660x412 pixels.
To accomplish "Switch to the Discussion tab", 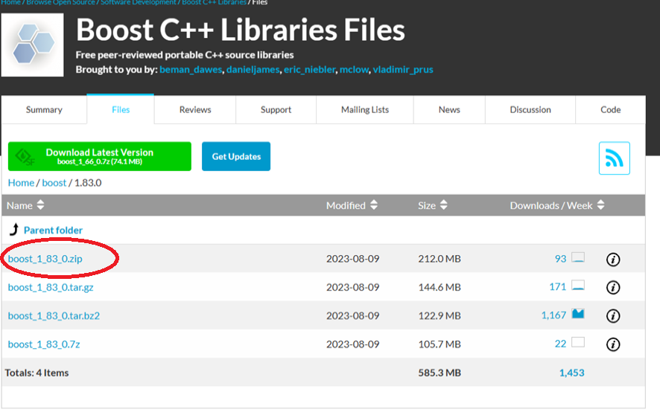I will (x=530, y=110).
